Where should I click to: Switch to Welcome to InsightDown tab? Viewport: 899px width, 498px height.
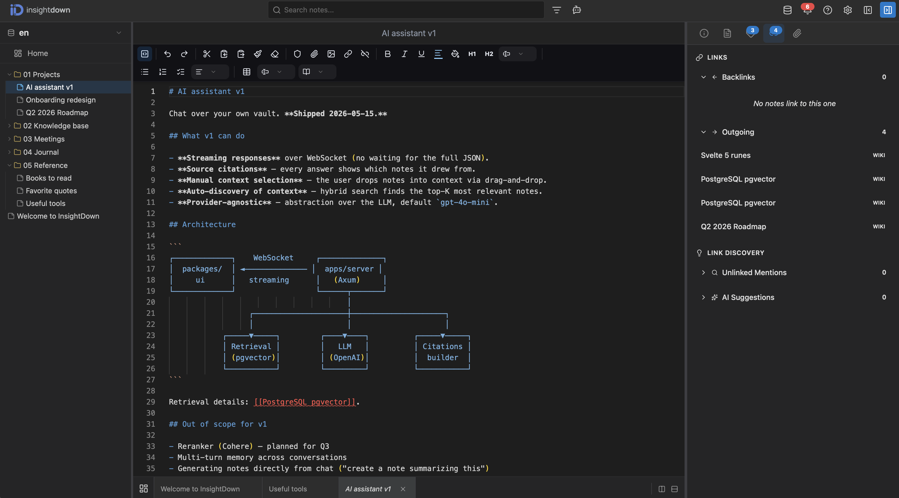coord(200,488)
